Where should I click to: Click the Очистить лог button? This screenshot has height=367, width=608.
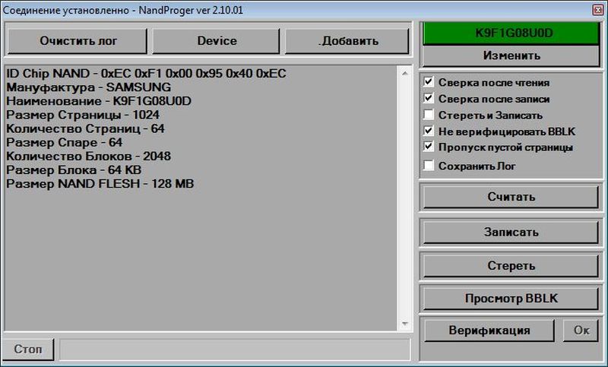[78, 41]
